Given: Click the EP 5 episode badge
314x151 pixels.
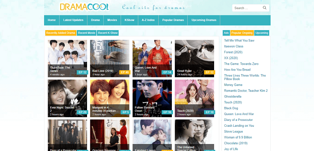Looking at the screenshot, I should pyautogui.click(x=126, y=112).
